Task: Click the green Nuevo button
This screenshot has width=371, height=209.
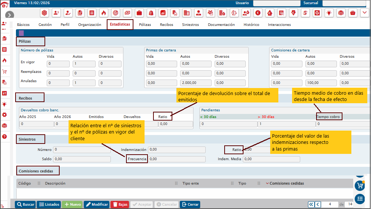Action: point(72,205)
